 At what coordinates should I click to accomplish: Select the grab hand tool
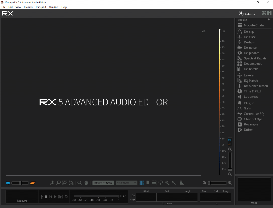pyautogui.click(x=86, y=183)
